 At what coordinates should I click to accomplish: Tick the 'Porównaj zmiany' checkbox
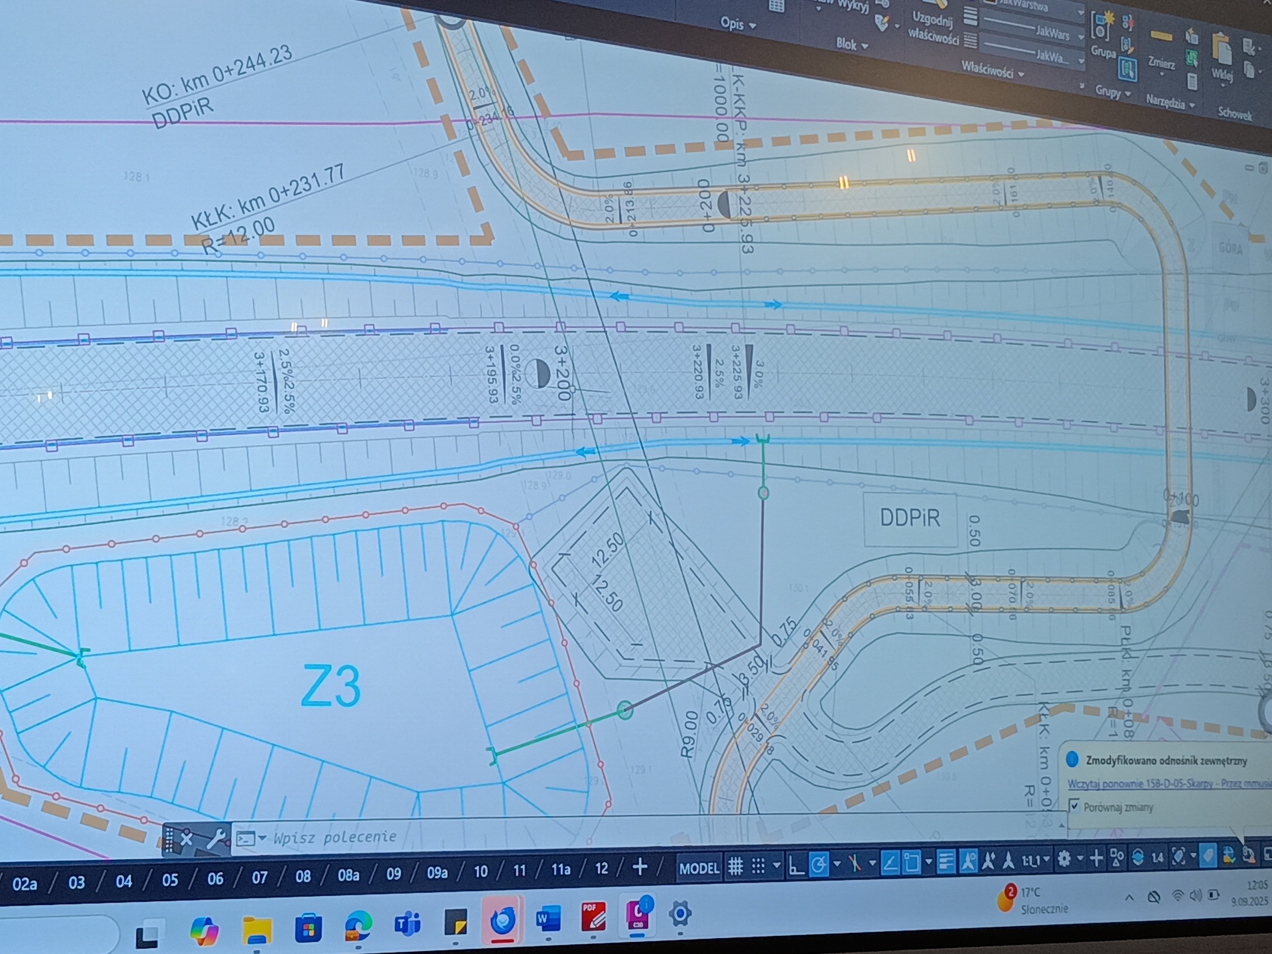pyautogui.click(x=1074, y=805)
